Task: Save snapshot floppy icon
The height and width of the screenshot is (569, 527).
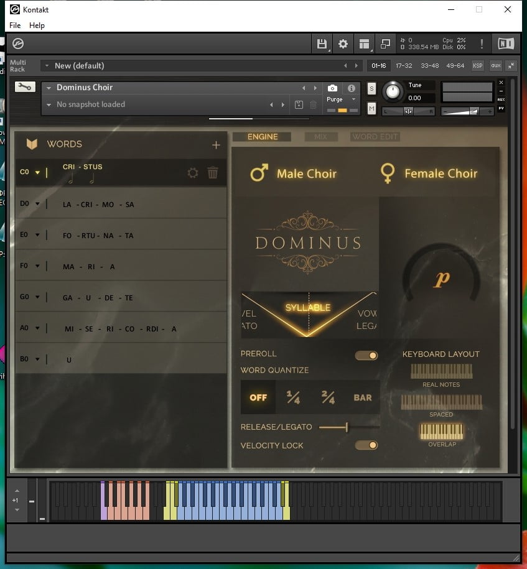Action: 299,105
